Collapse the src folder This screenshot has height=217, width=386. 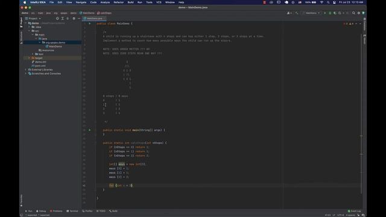[30, 31]
